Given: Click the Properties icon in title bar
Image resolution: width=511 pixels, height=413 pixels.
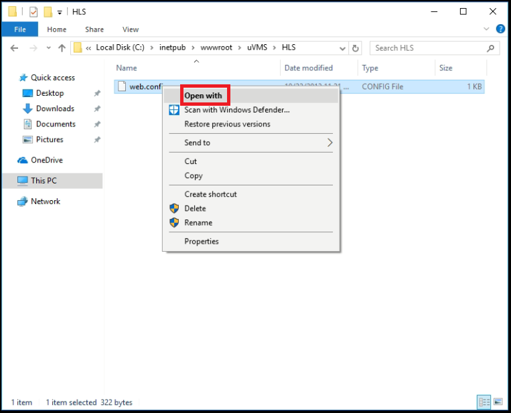Looking at the screenshot, I should click(33, 12).
